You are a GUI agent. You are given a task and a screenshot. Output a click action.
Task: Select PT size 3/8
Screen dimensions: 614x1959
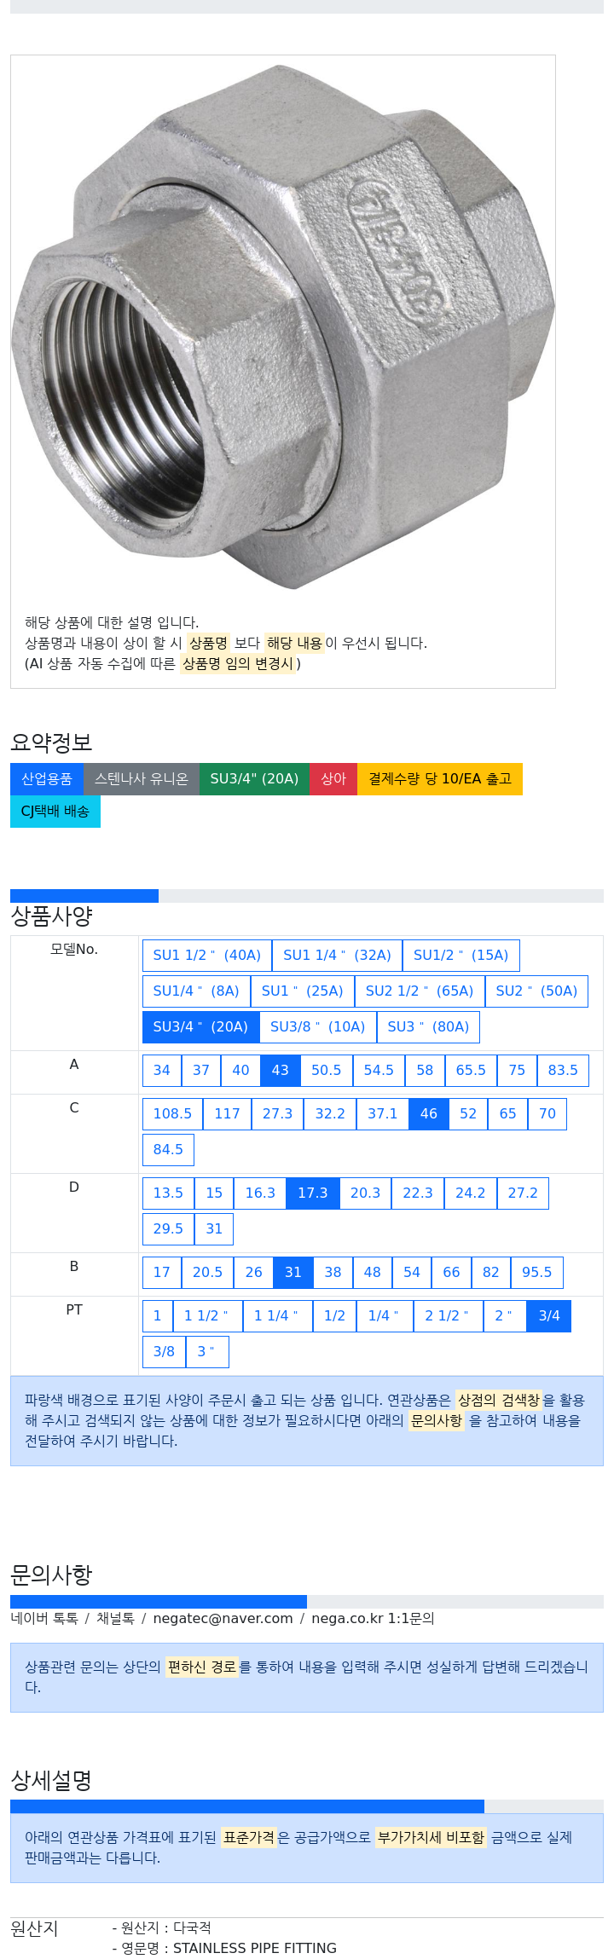pyautogui.click(x=164, y=1352)
